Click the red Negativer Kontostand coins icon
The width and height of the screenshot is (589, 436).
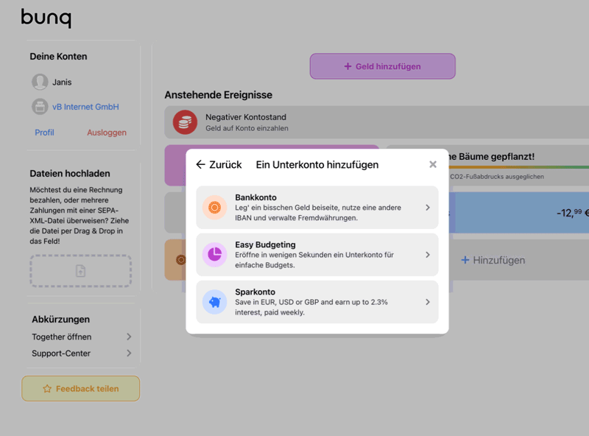[x=185, y=122]
